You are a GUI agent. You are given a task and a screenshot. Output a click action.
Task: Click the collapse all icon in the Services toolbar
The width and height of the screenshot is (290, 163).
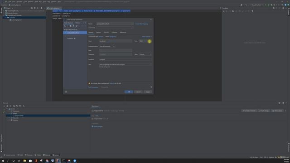pyautogui.click(x=10, y=106)
